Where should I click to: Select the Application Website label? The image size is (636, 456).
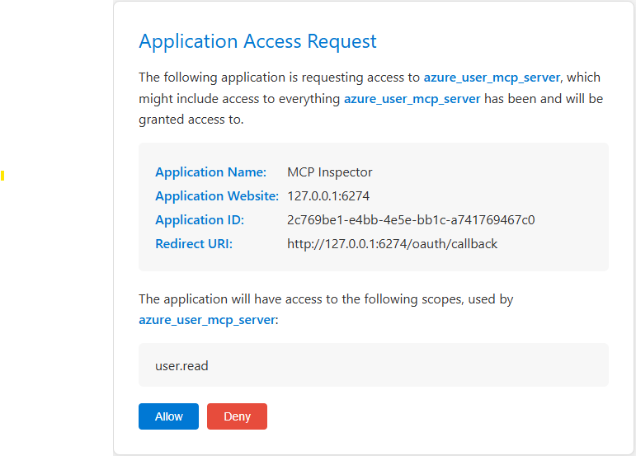(x=217, y=196)
